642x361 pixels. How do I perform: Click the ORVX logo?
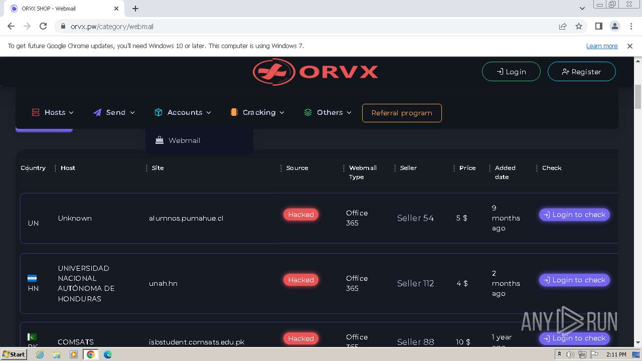pos(315,72)
